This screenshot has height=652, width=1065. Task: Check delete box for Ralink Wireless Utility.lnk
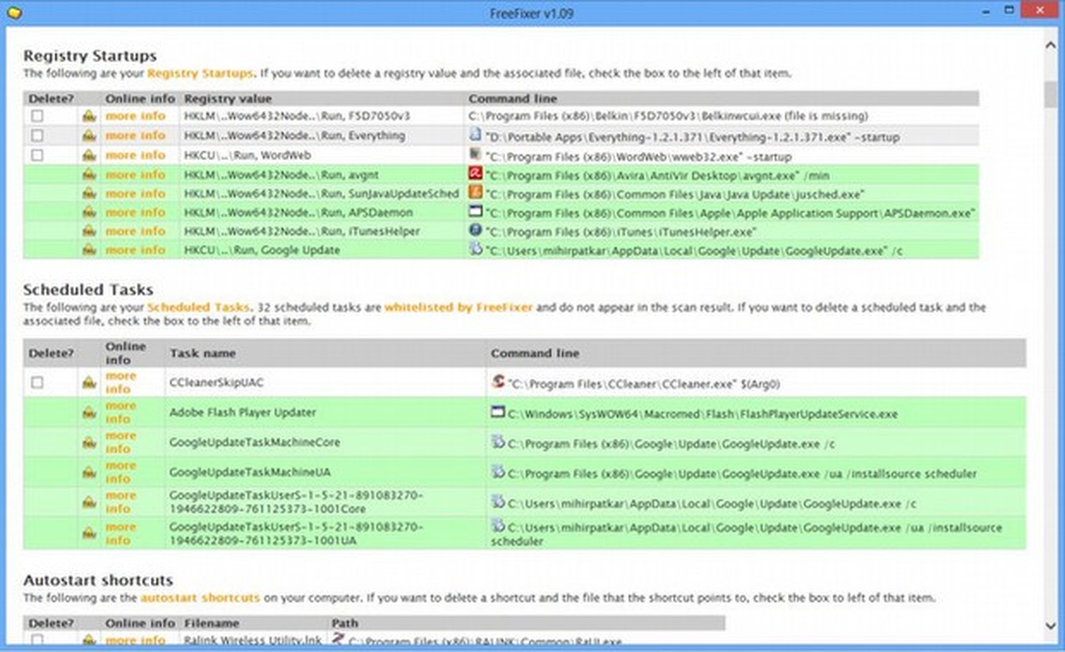tap(37, 640)
